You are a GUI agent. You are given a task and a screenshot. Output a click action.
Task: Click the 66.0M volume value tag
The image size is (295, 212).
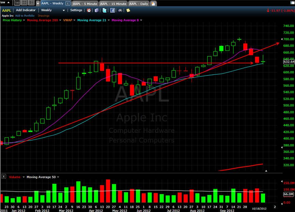pos(289,194)
